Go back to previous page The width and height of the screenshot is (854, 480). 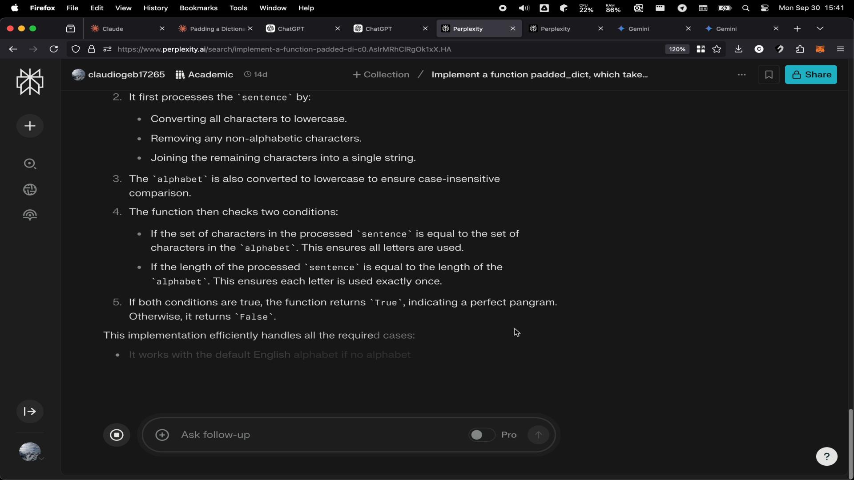click(13, 49)
